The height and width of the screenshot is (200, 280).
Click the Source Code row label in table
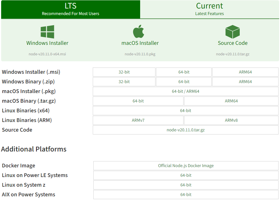(17, 130)
